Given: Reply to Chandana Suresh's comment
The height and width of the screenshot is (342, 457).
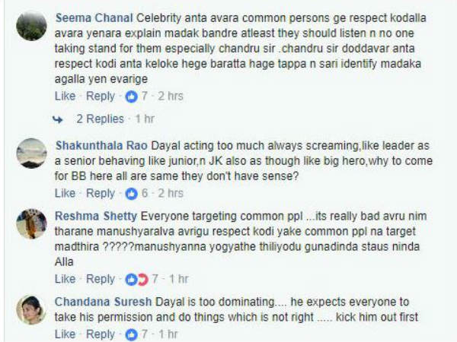Looking at the screenshot, I should point(100,334).
